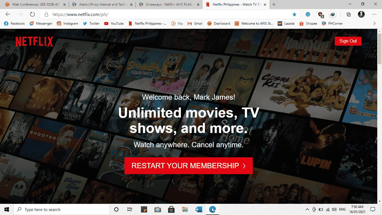The image size is (382, 215).
Task: Open the Messenger bookmark
Action: click(x=41, y=24)
